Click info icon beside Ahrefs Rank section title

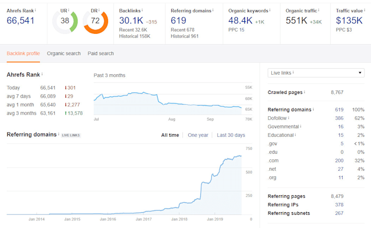pos(42,74)
